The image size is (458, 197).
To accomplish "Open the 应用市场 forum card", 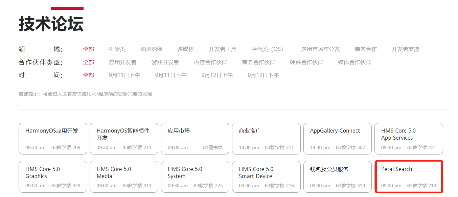I will [x=195, y=139].
